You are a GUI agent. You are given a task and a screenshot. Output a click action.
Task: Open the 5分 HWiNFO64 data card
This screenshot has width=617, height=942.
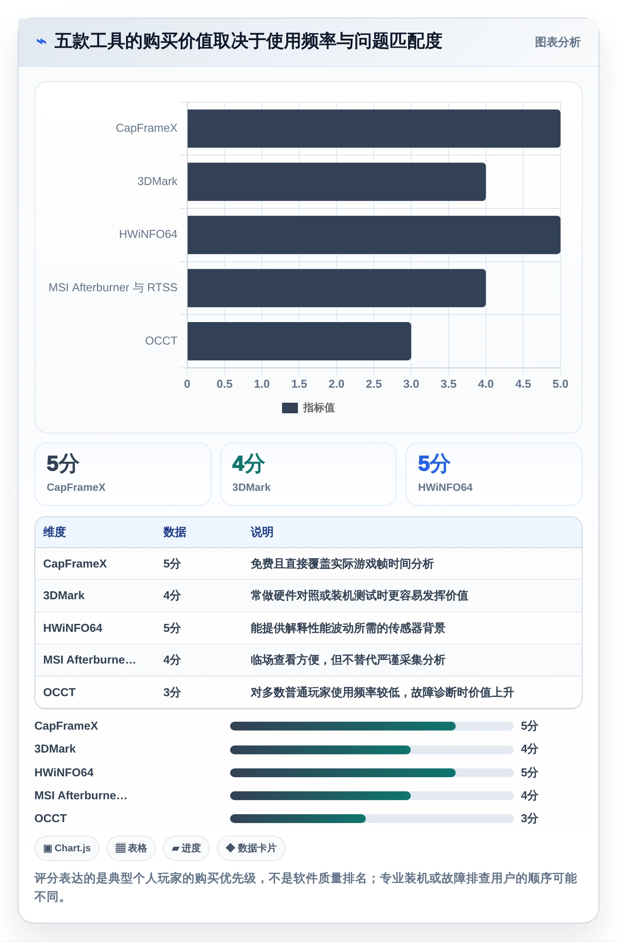pos(494,474)
